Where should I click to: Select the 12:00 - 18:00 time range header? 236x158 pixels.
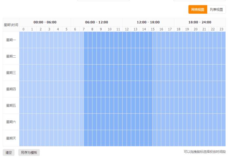(148, 22)
